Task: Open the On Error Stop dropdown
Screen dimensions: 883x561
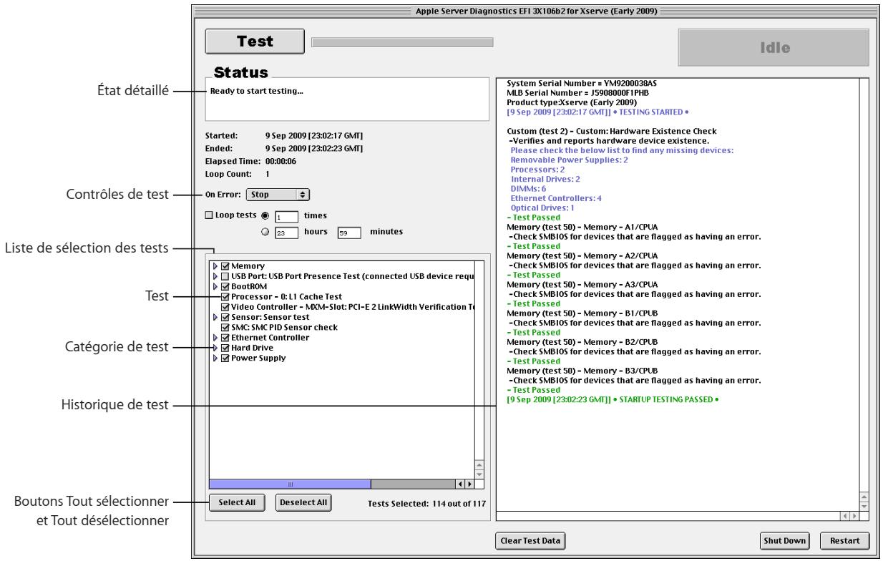Action: tap(278, 193)
